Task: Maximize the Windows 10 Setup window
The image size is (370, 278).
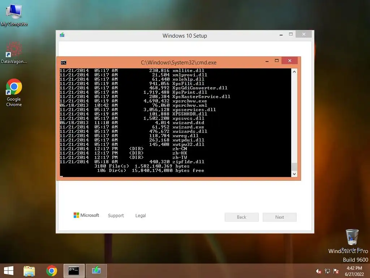Action: 291,34
